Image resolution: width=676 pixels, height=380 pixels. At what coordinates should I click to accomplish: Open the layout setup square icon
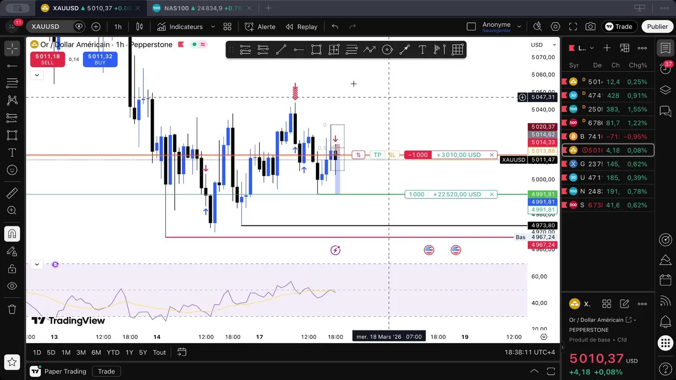pos(472,26)
